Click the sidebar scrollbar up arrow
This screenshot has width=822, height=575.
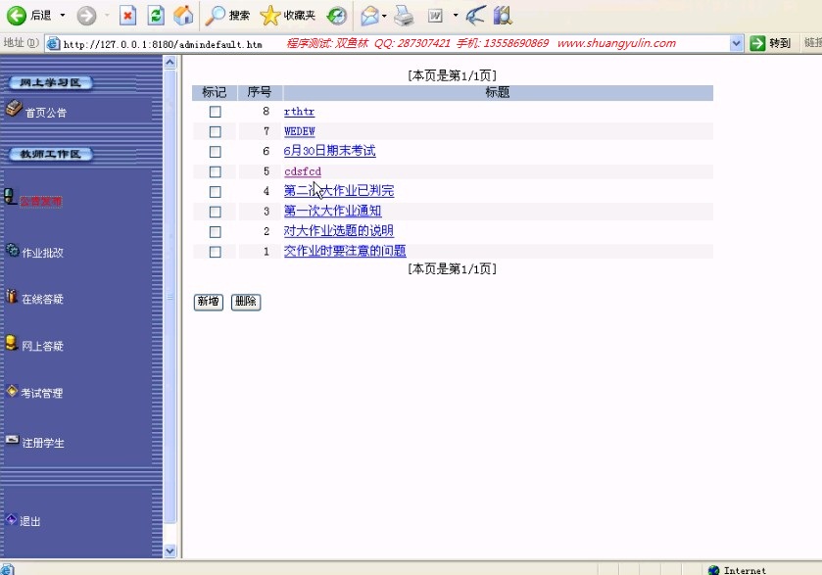point(169,63)
